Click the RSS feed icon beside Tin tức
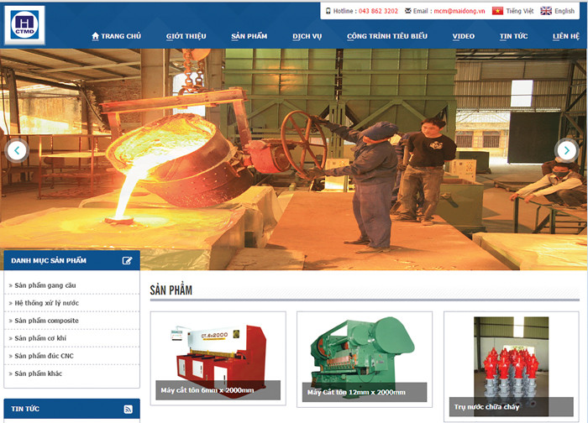588x423 pixels. (128, 409)
